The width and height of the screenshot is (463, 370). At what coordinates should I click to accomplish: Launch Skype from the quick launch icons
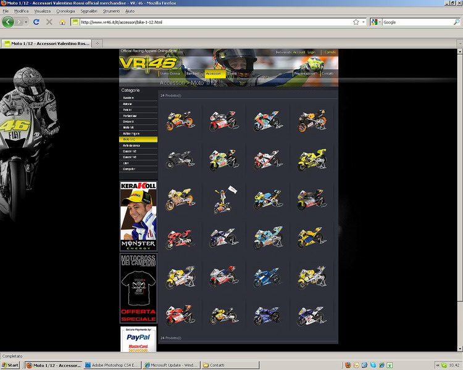373,365
